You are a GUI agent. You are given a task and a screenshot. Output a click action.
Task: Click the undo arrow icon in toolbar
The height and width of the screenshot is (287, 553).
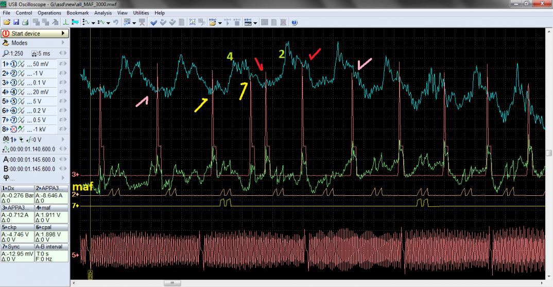pyautogui.click(x=116, y=22)
